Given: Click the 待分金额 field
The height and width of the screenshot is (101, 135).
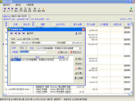Looking at the screenshot, I should 49,43.
